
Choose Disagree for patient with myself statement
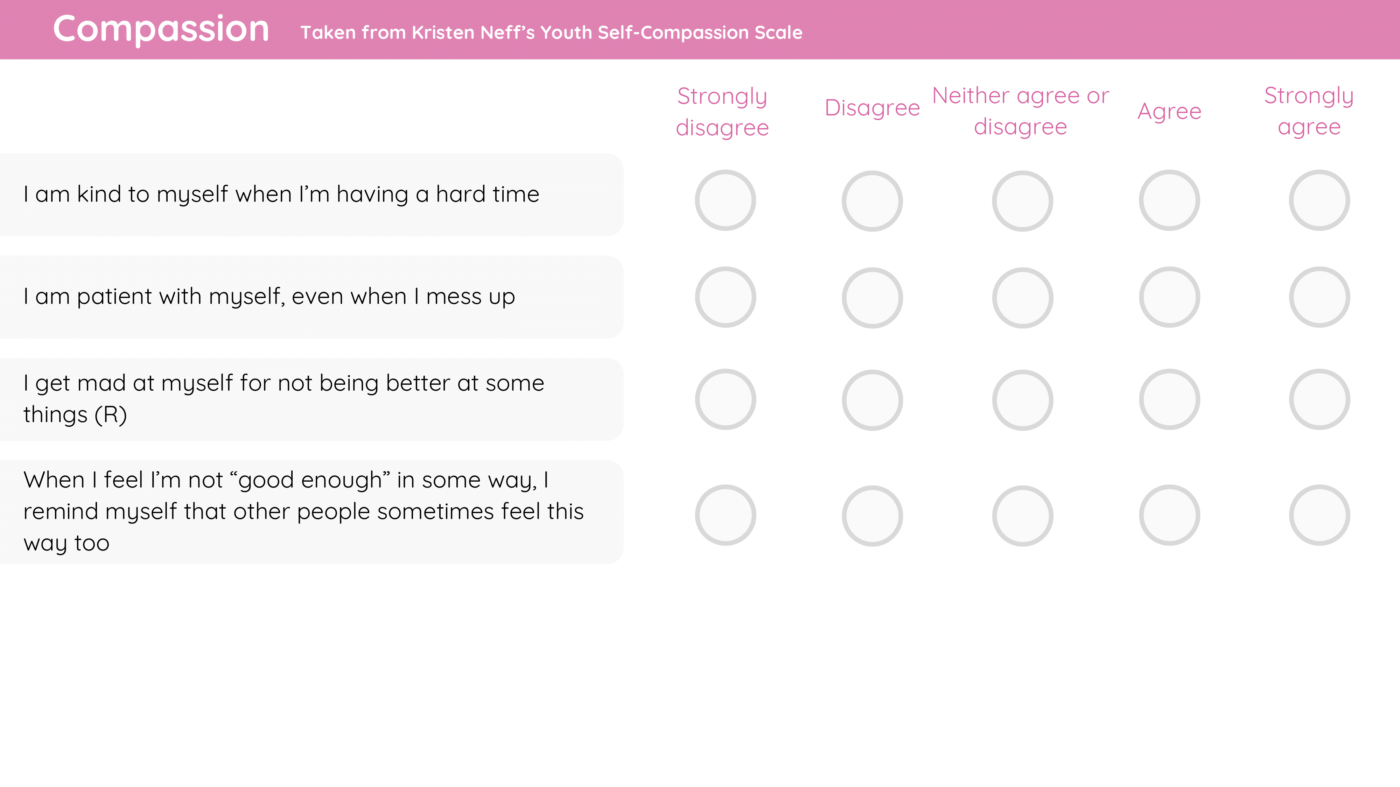tap(872, 298)
